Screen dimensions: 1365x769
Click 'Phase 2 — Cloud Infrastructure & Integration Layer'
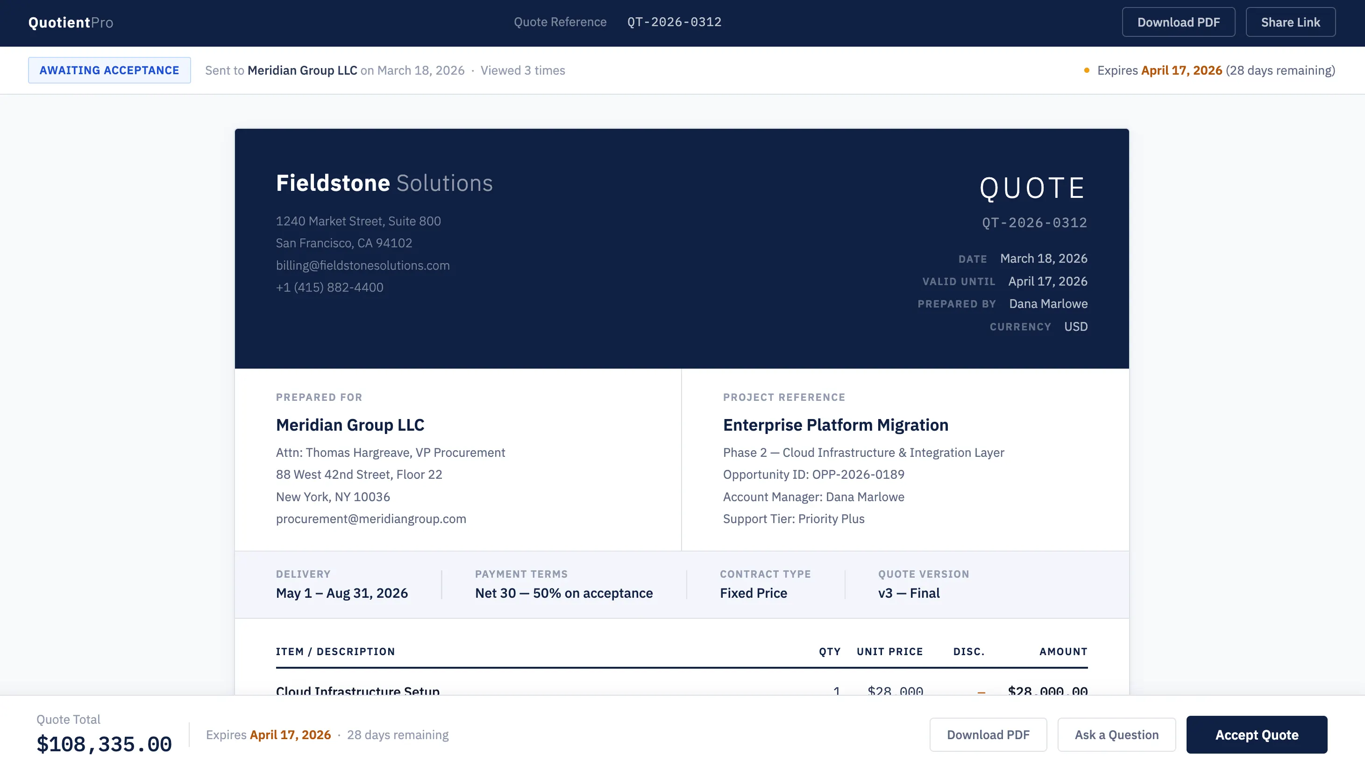pyautogui.click(x=863, y=453)
